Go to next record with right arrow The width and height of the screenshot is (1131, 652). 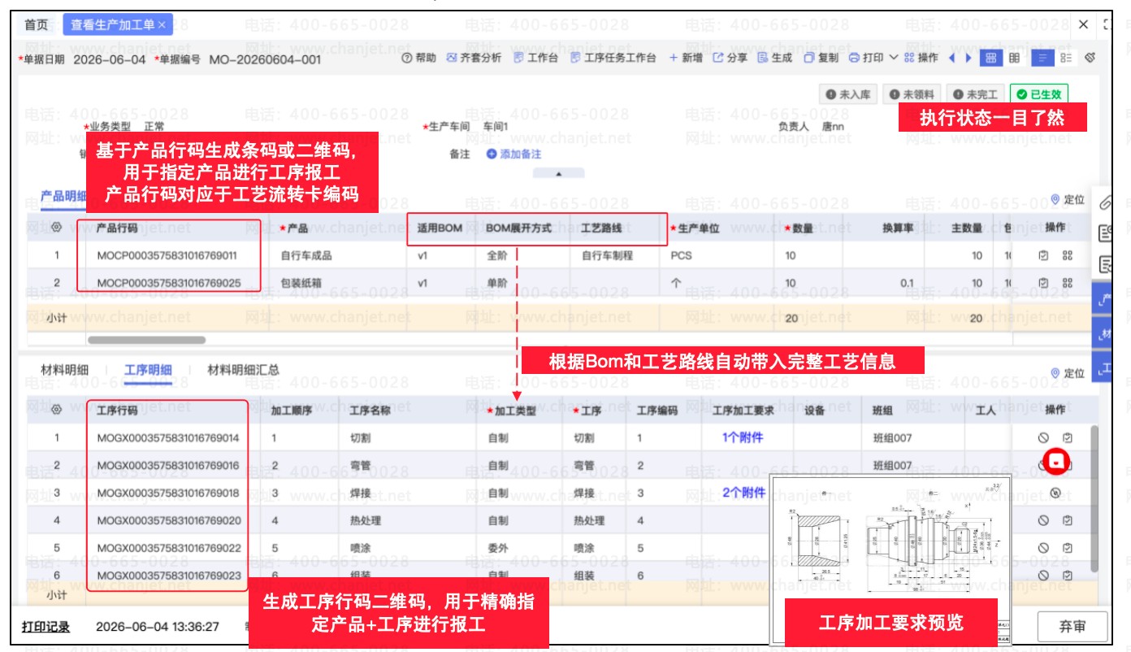coord(968,59)
